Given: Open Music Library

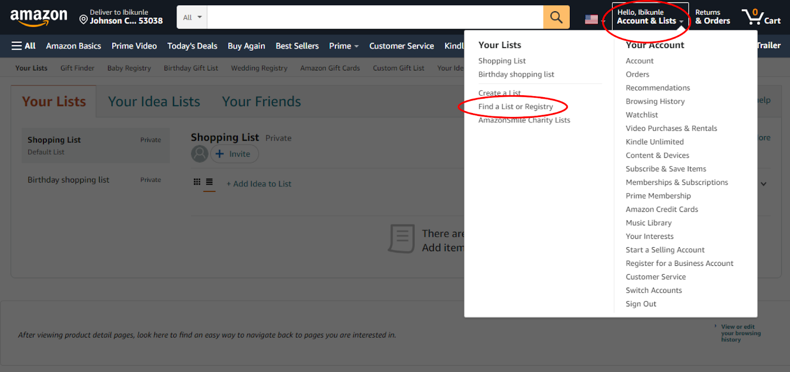Looking at the screenshot, I should (648, 223).
